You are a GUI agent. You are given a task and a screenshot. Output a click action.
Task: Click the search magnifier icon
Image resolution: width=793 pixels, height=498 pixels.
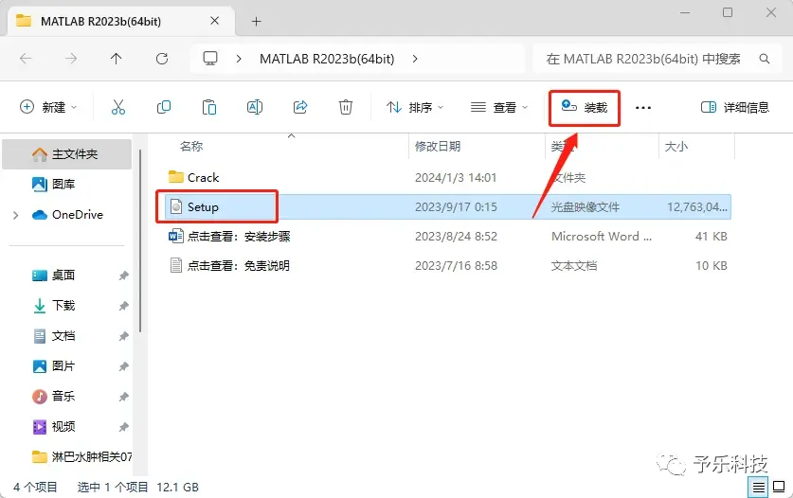click(x=765, y=59)
